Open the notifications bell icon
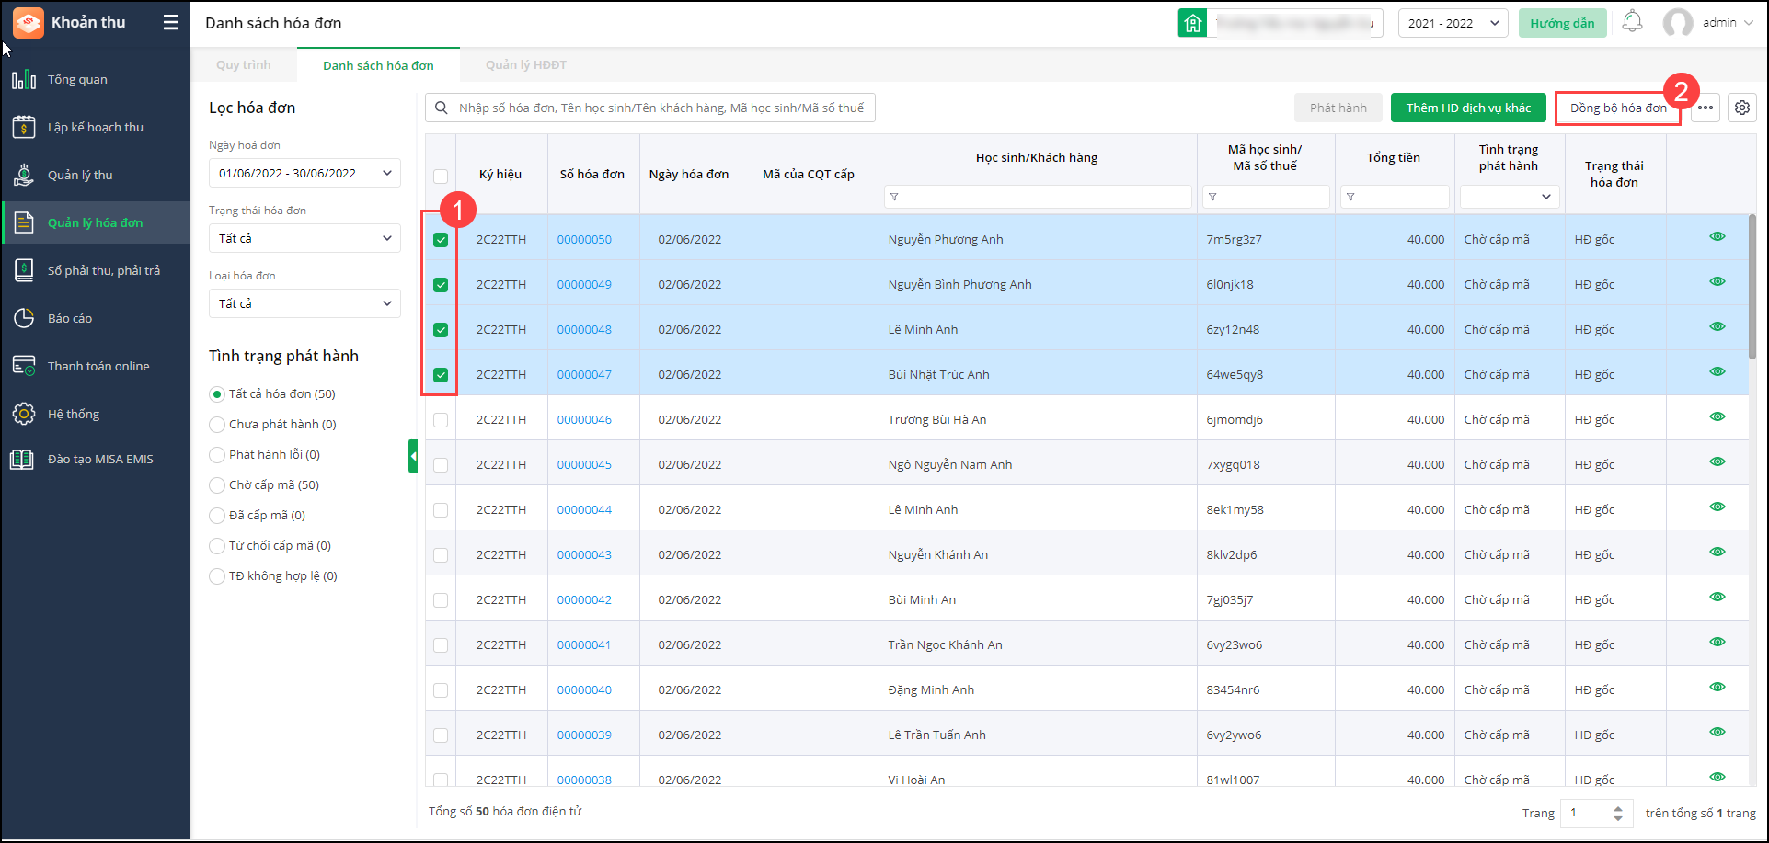1769x843 pixels. pyautogui.click(x=1632, y=22)
